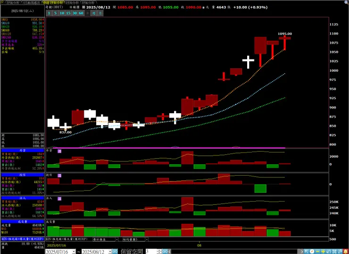
Task: Click the app icon before the tabs
Action: 3,2
